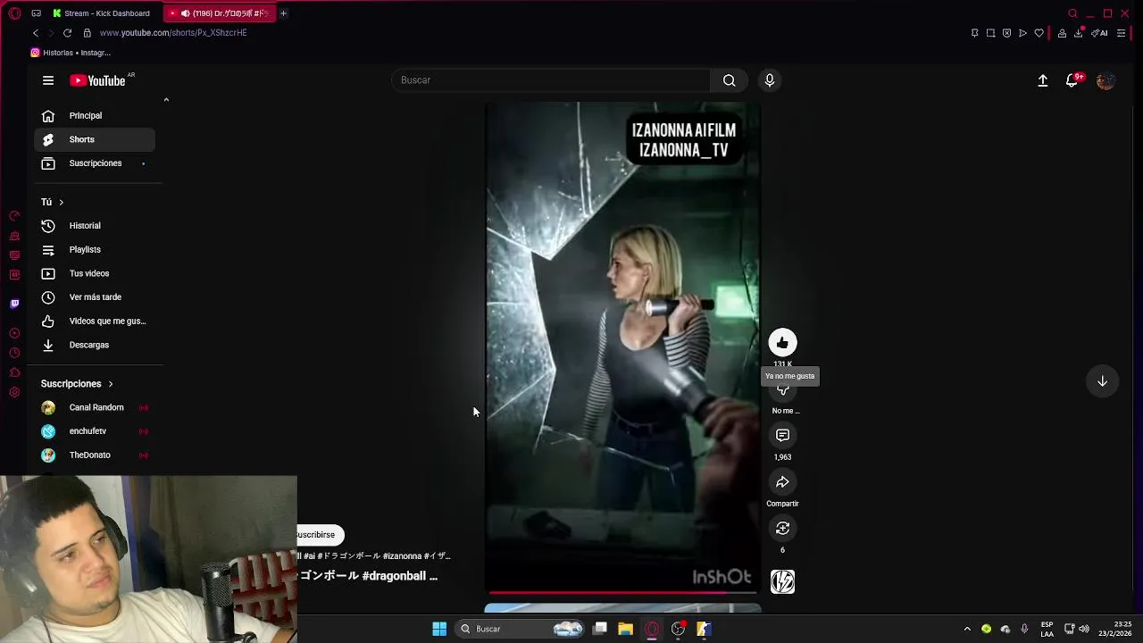Go back to the previous page
1143x643 pixels.
click(36, 33)
